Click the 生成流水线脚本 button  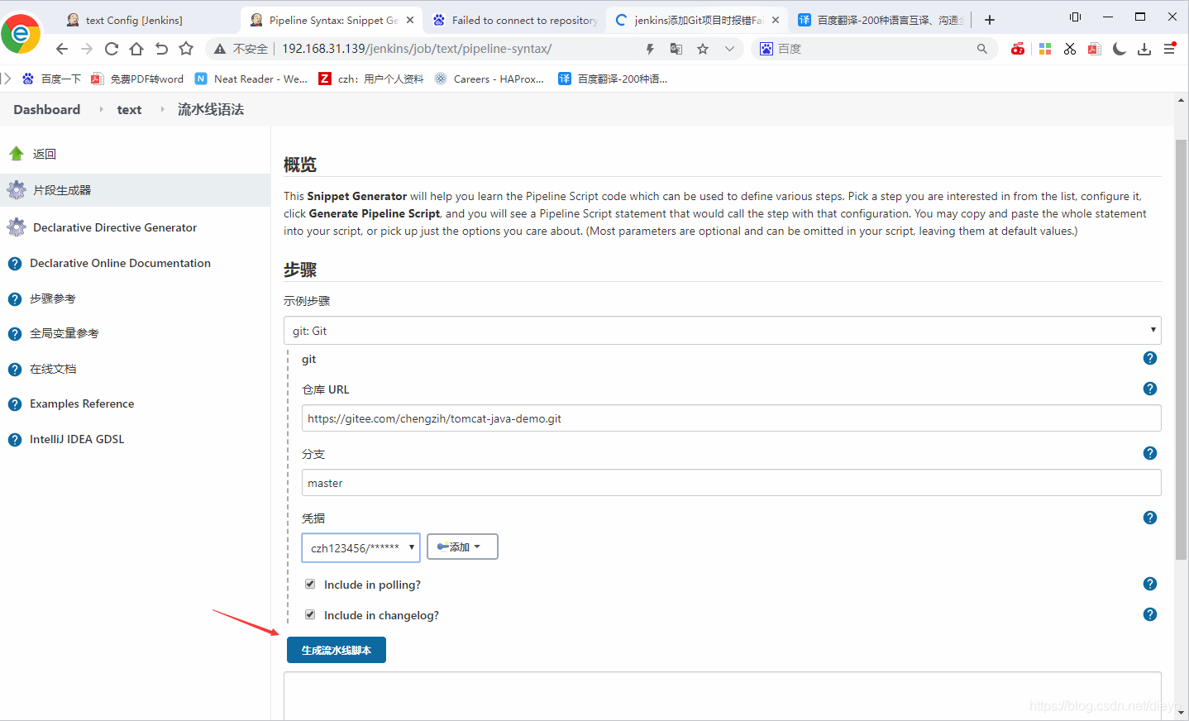click(337, 650)
